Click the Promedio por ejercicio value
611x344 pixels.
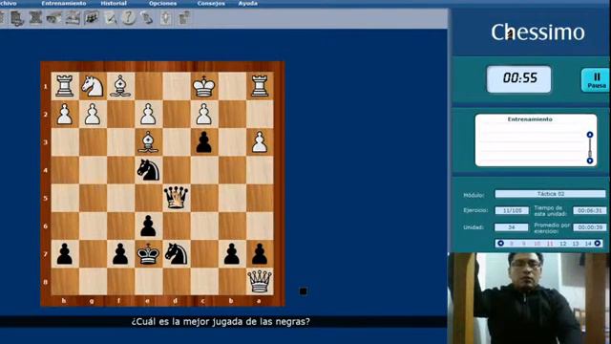590,227
